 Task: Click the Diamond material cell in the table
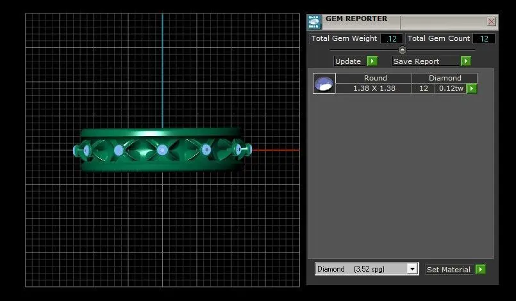[445, 78]
